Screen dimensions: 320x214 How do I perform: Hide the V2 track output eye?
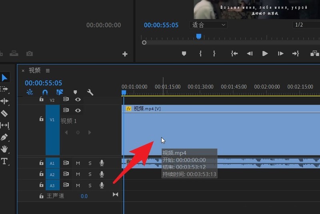(x=78, y=100)
